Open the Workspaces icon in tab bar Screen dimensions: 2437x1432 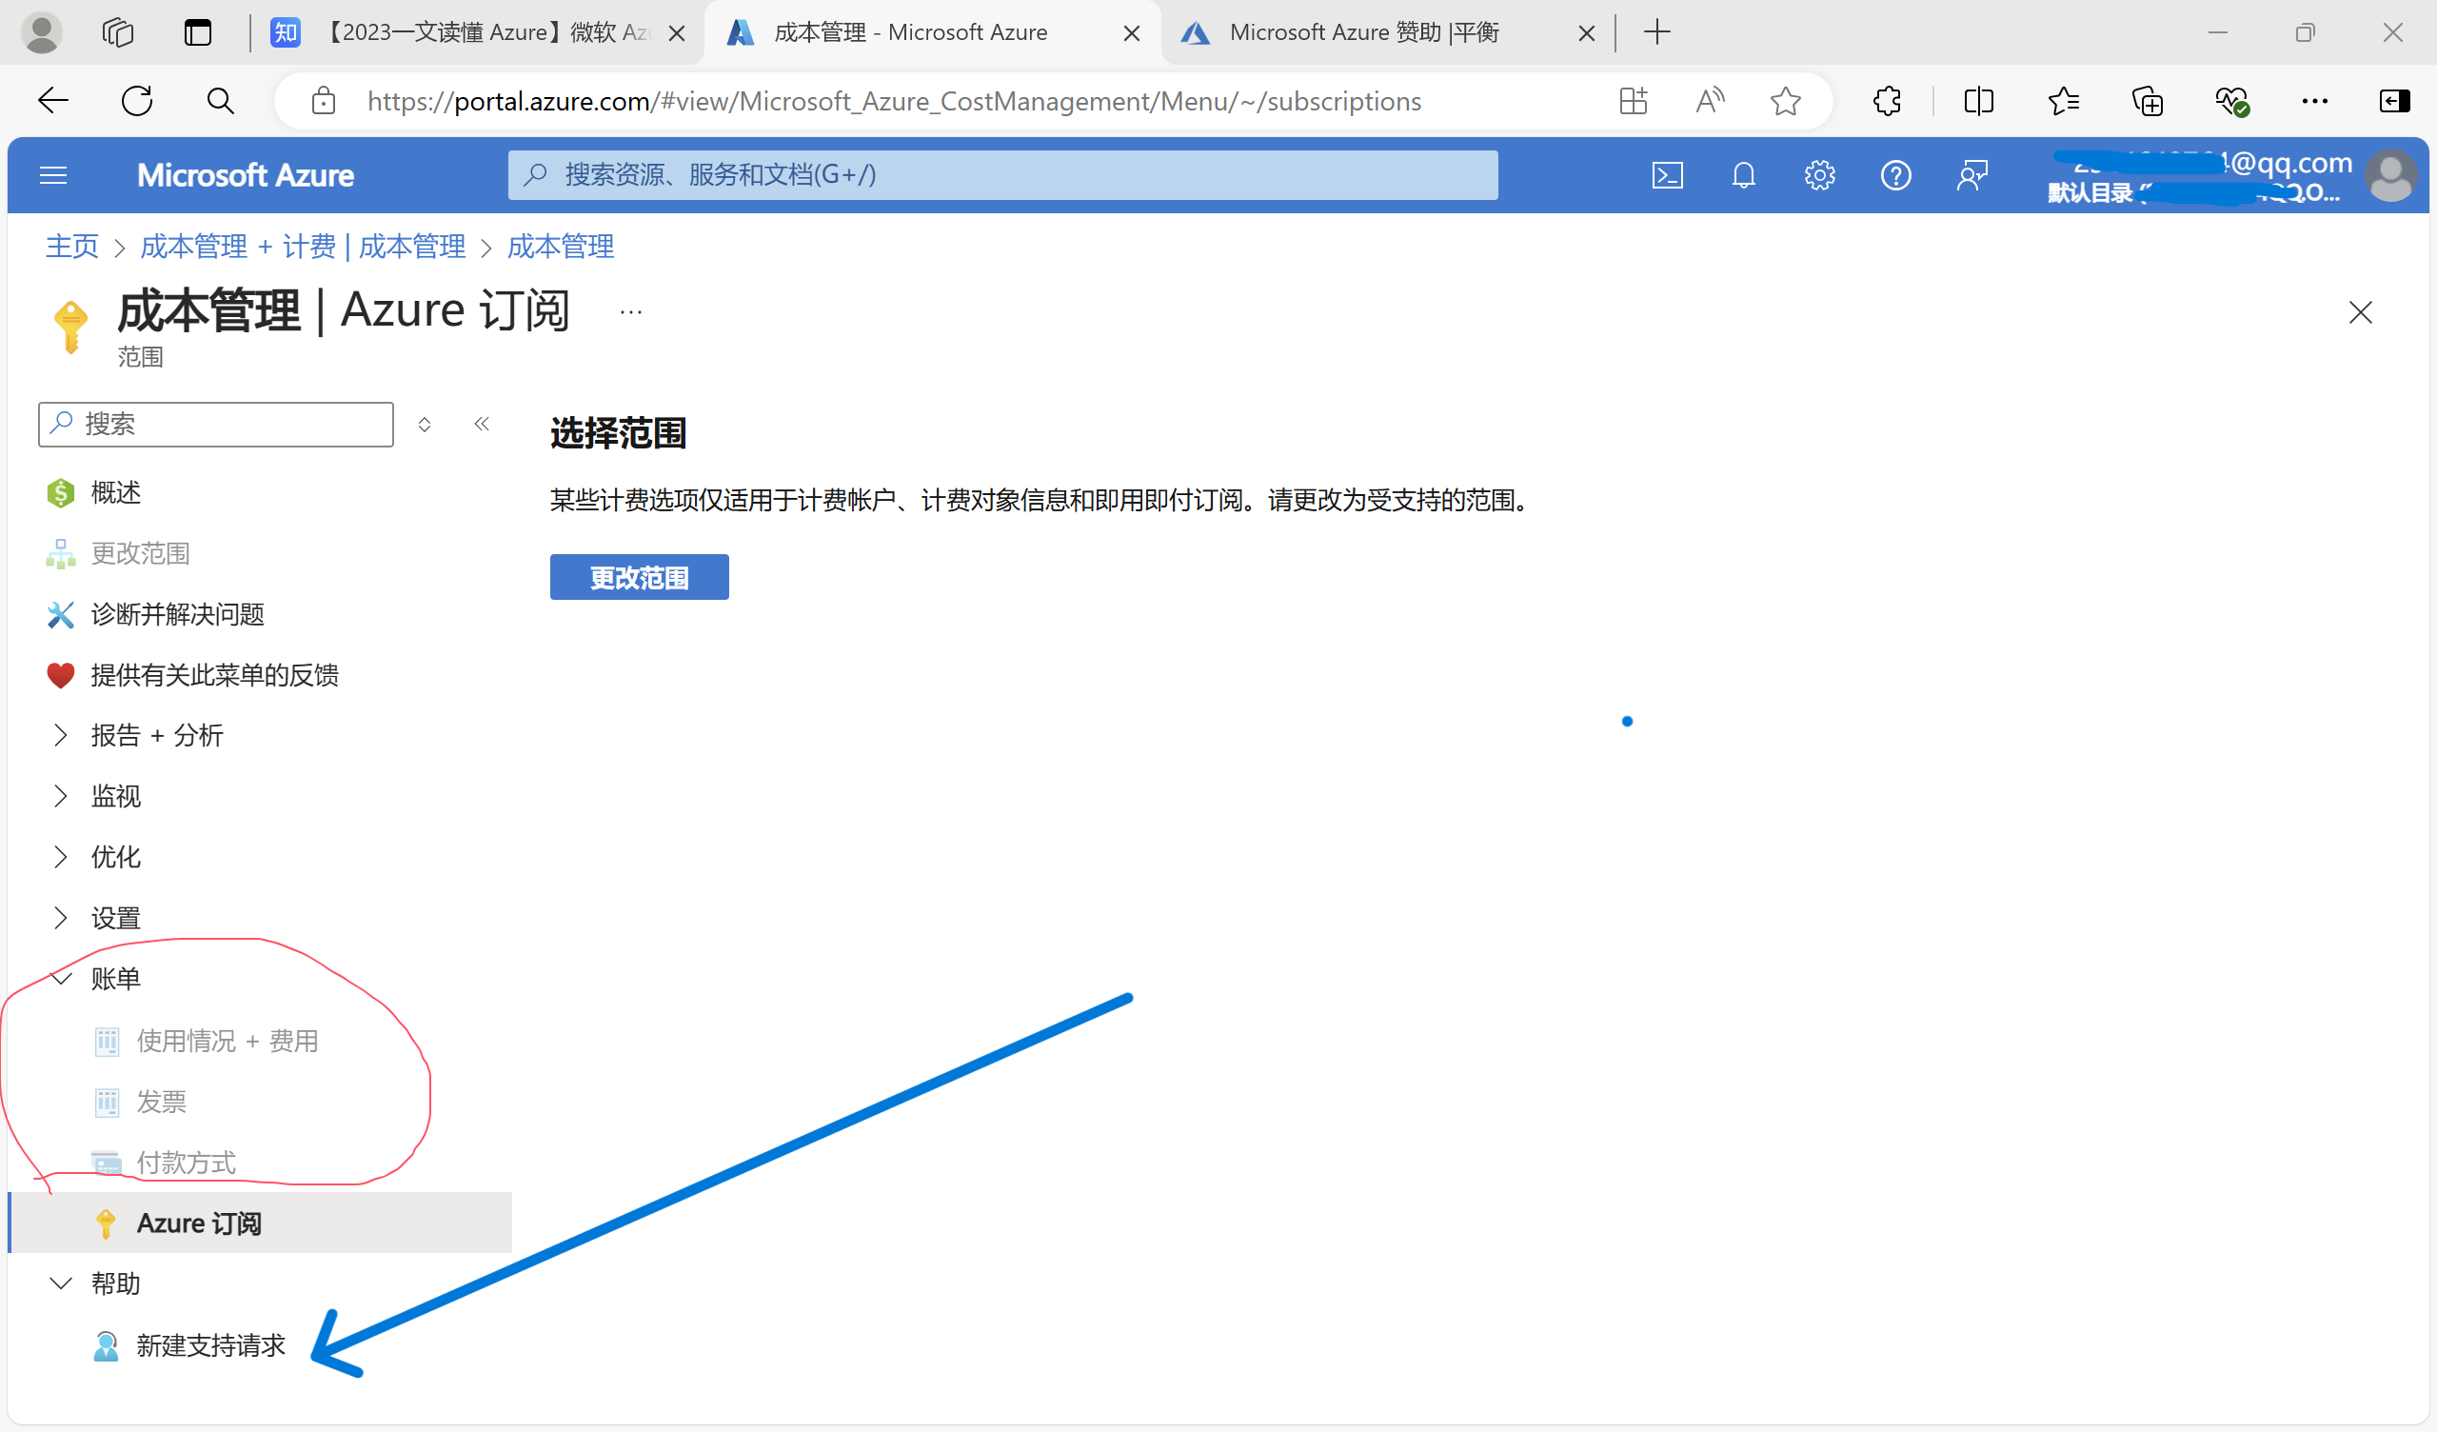point(118,33)
